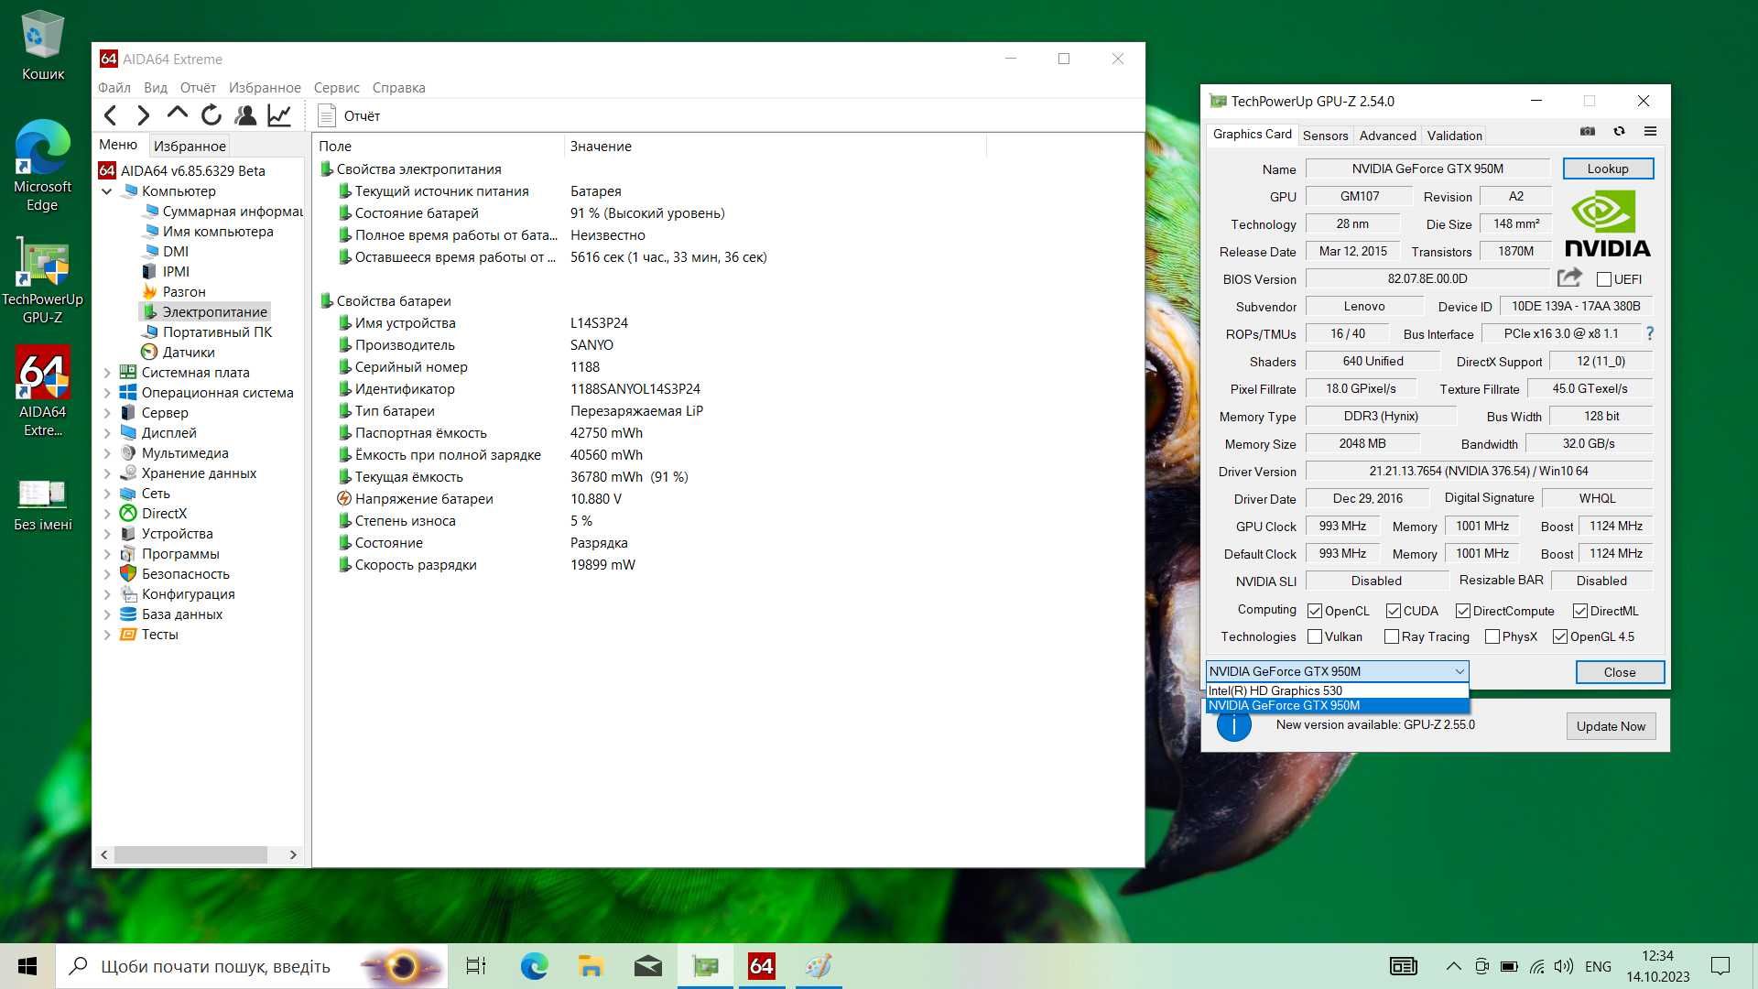Click the BIOS export share icon in GPU-Z
The image size is (1758, 989).
(1569, 277)
